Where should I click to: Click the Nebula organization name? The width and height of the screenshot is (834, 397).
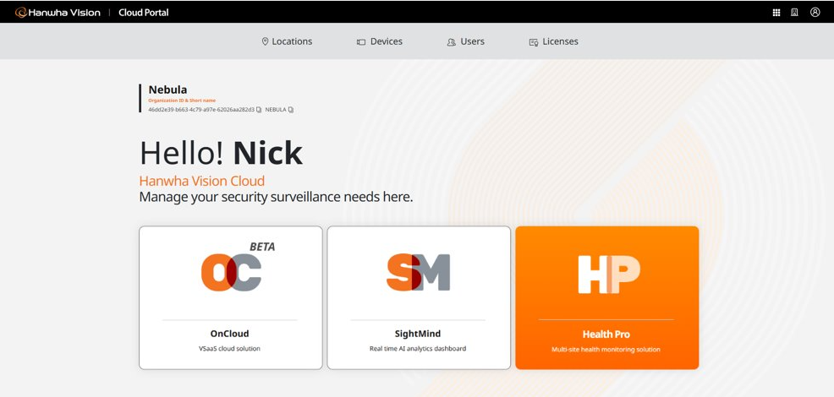click(x=167, y=90)
